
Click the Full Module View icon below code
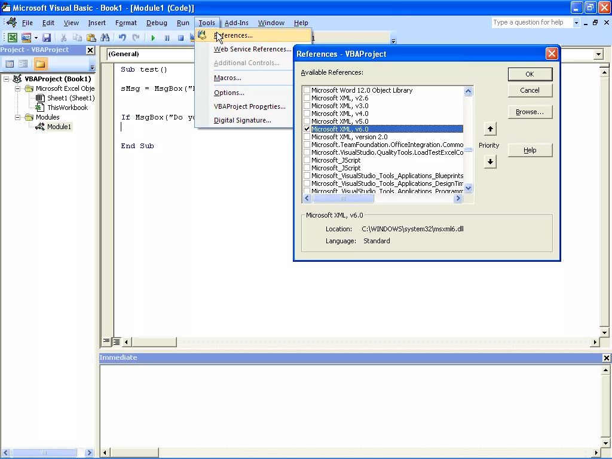117,341
